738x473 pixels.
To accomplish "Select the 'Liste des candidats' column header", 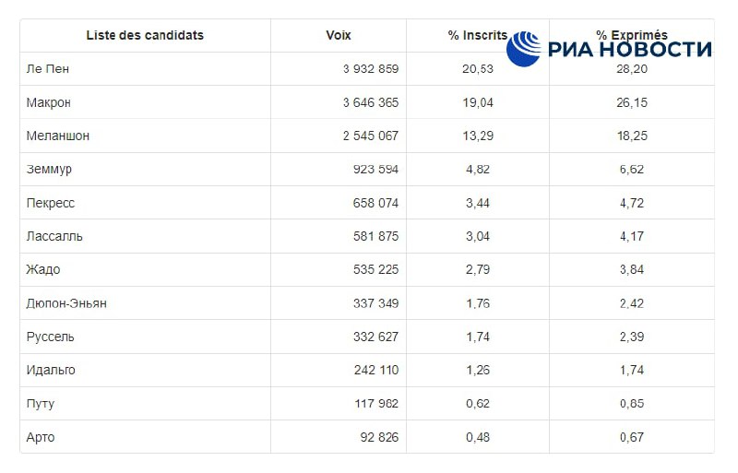I will [145, 35].
